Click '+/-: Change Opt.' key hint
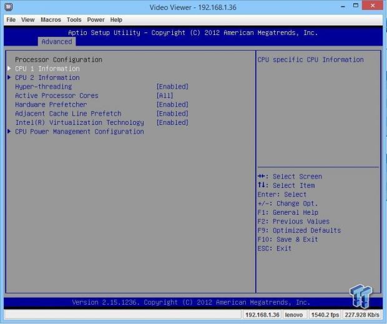This screenshot has width=387, height=324. 288,204
